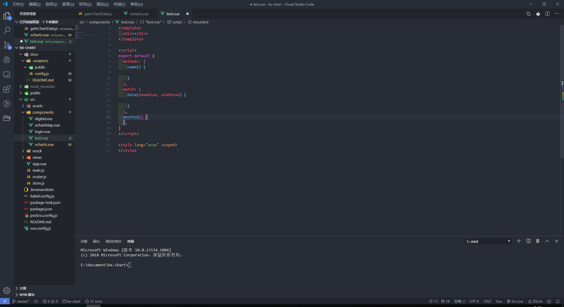This screenshot has height=307, width=564.
Task: Open the Project Manager folder icon
Action: pyautogui.click(x=7, y=118)
